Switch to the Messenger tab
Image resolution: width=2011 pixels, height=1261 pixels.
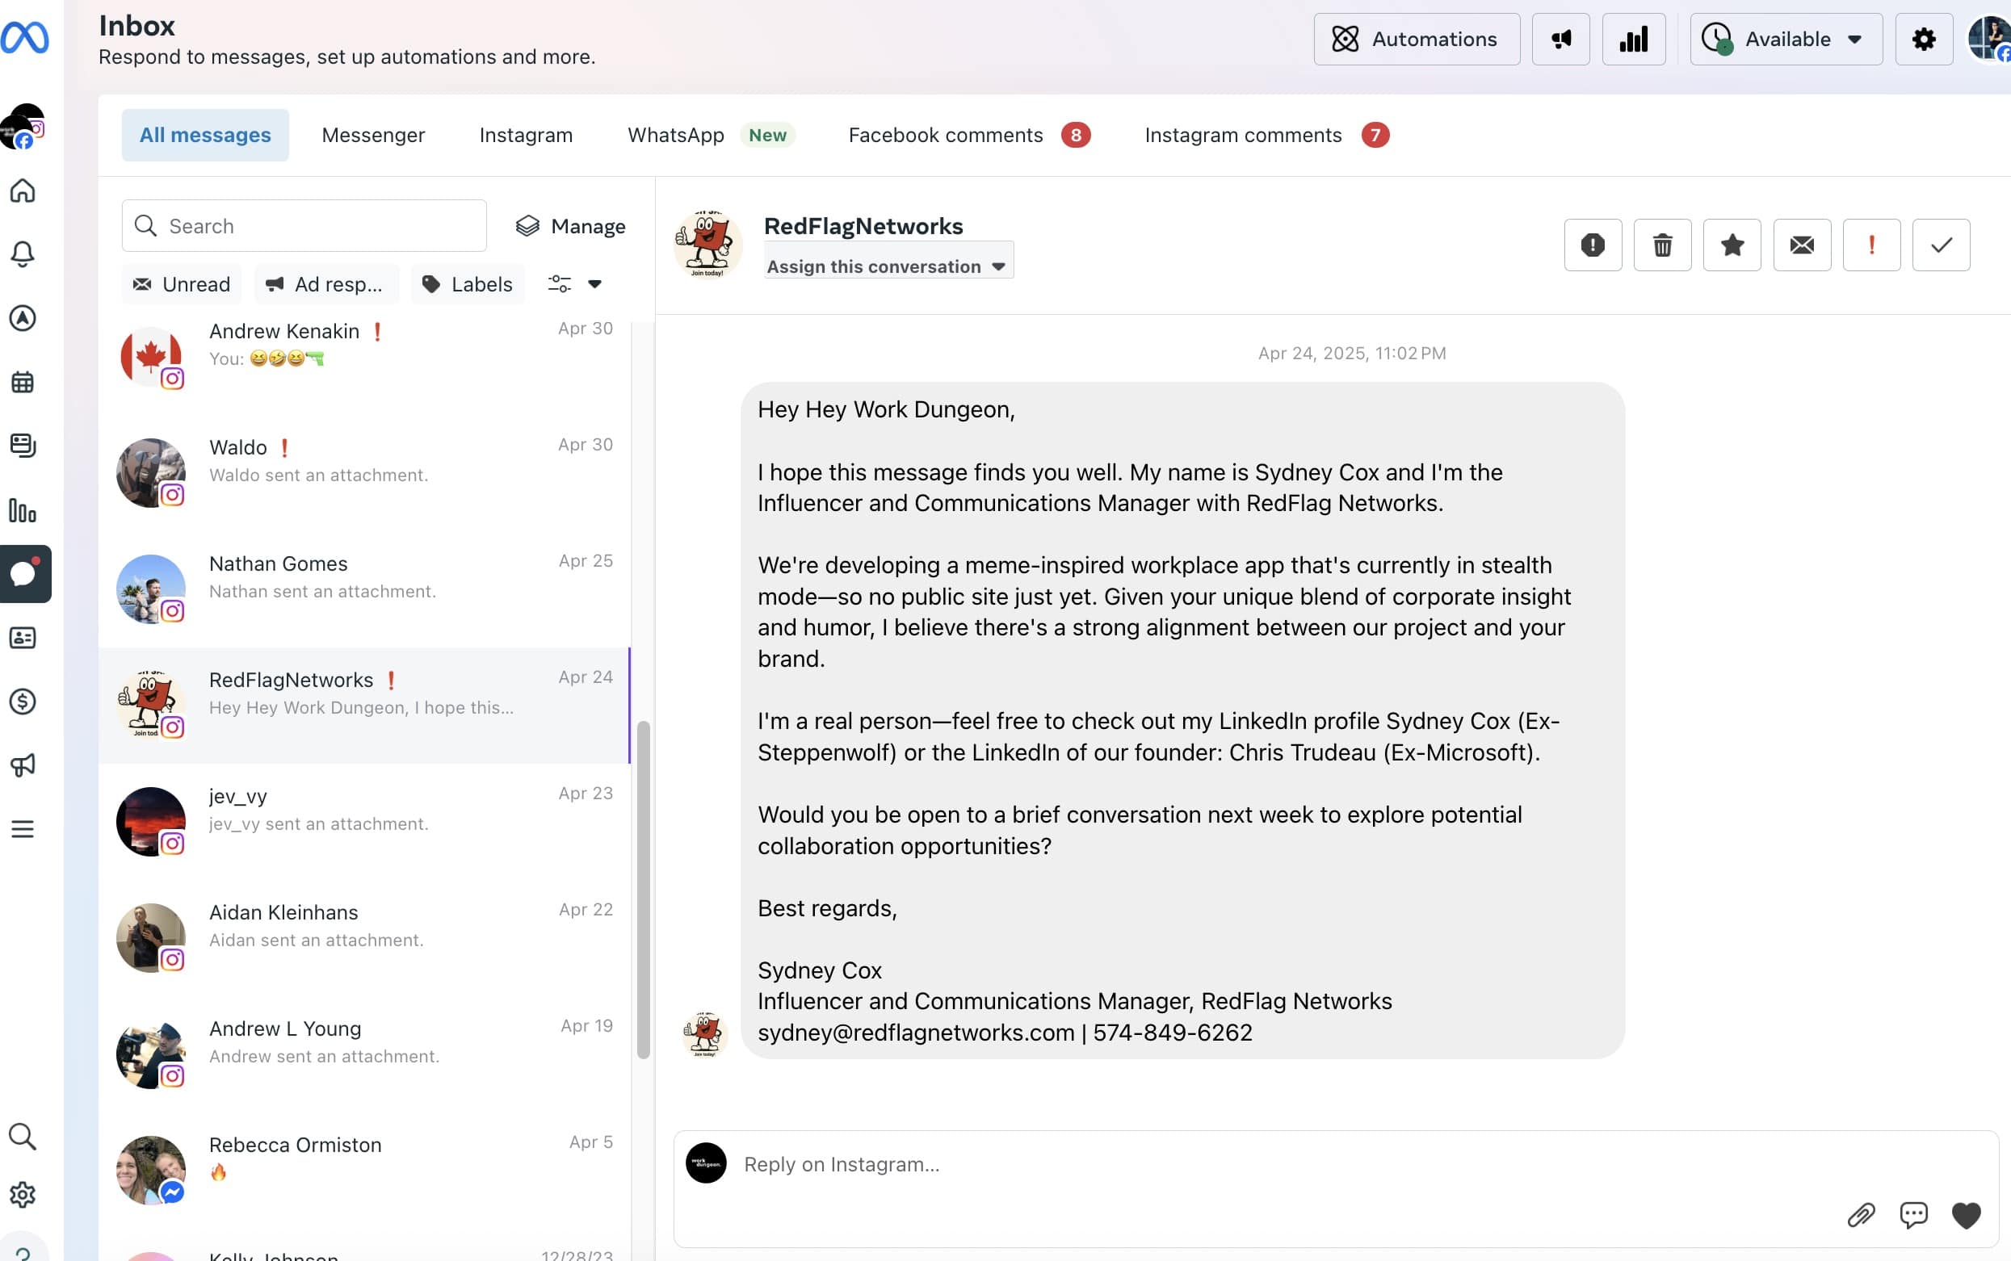(373, 135)
